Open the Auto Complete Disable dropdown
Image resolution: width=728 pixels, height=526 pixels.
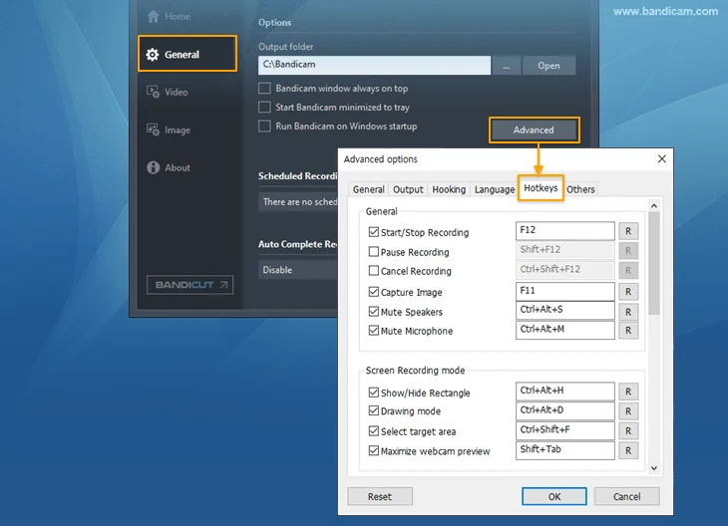click(297, 270)
